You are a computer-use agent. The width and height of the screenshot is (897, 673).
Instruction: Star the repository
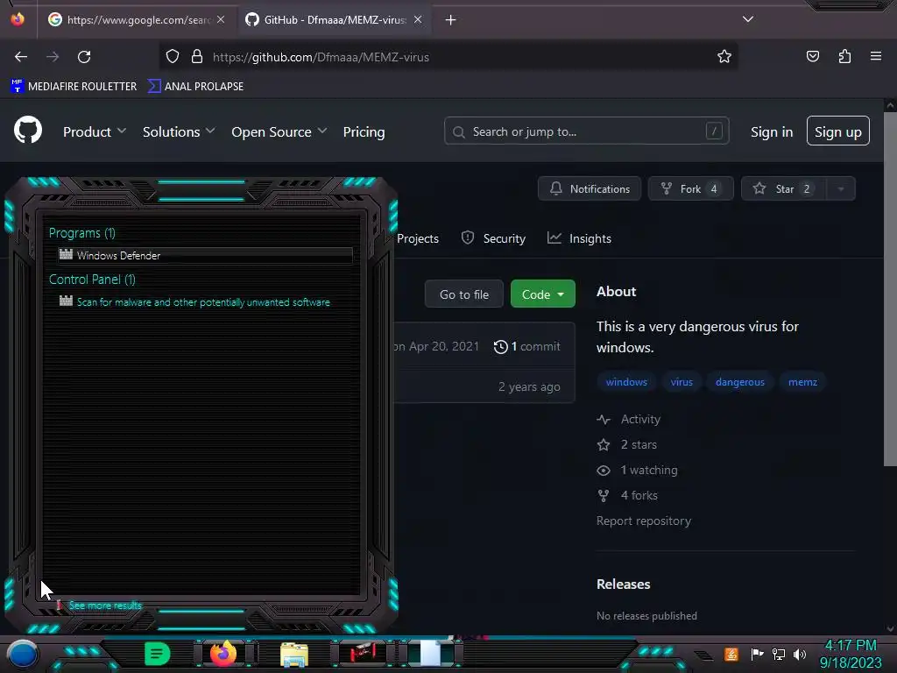(784, 189)
